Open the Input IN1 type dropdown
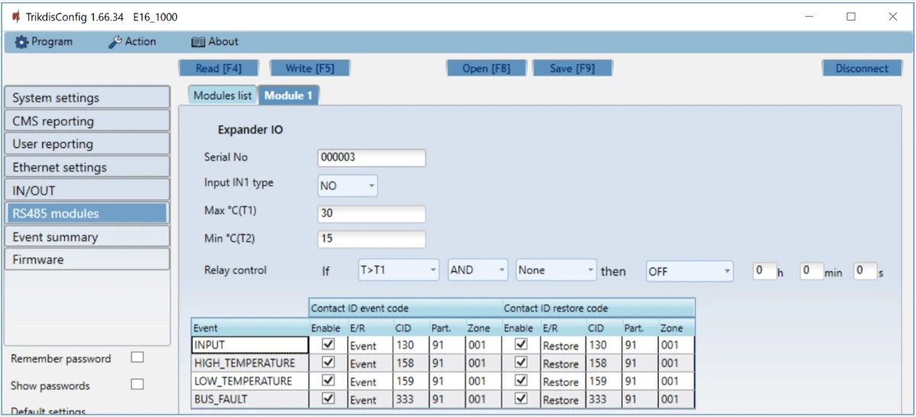916x417 pixels. click(x=347, y=184)
